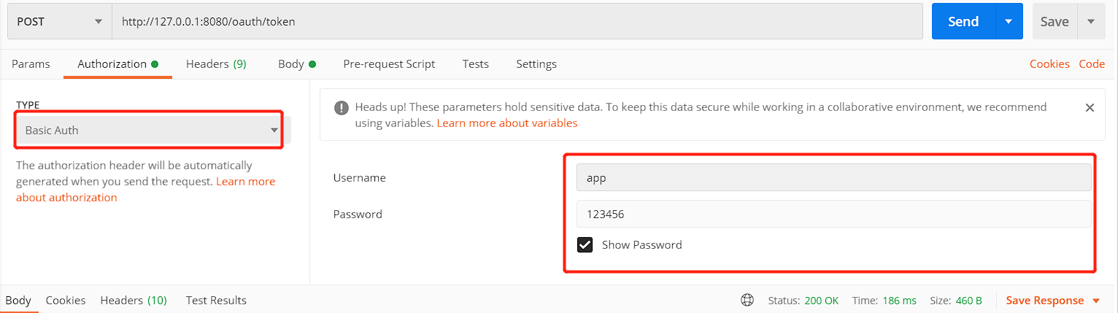
Task: Dismiss the Heads up warning with X
Action: pyautogui.click(x=1090, y=107)
